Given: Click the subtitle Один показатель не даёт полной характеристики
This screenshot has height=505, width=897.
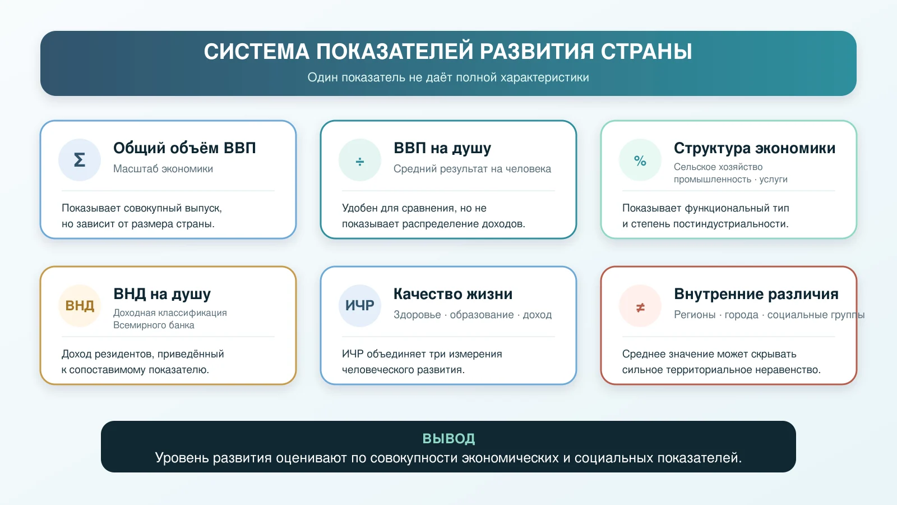Looking at the screenshot, I should coord(448,77).
